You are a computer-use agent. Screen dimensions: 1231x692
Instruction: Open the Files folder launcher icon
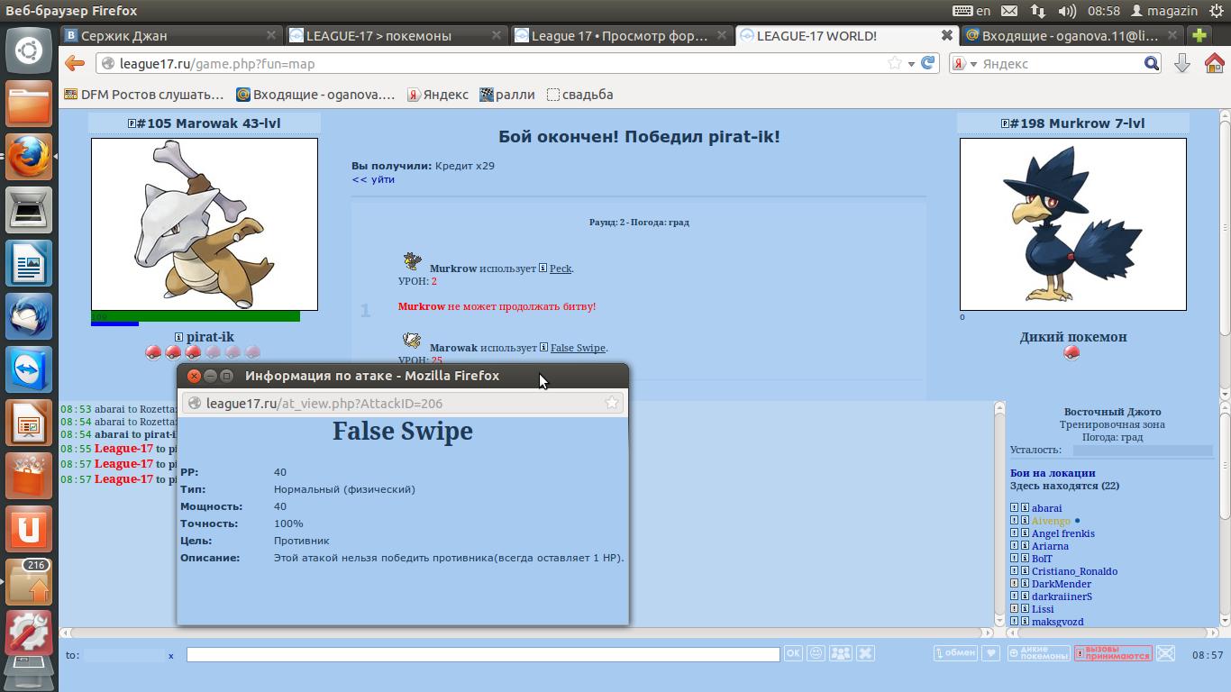coord(29,104)
